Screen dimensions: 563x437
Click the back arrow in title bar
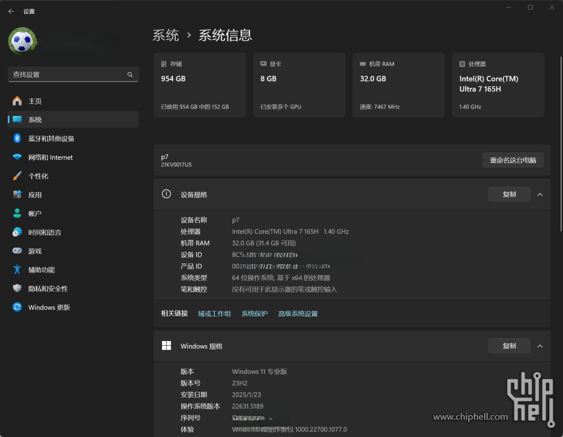pyautogui.click(x=11, y=11)
